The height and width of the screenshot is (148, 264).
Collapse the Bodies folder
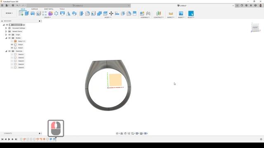(x=6, y=38)
